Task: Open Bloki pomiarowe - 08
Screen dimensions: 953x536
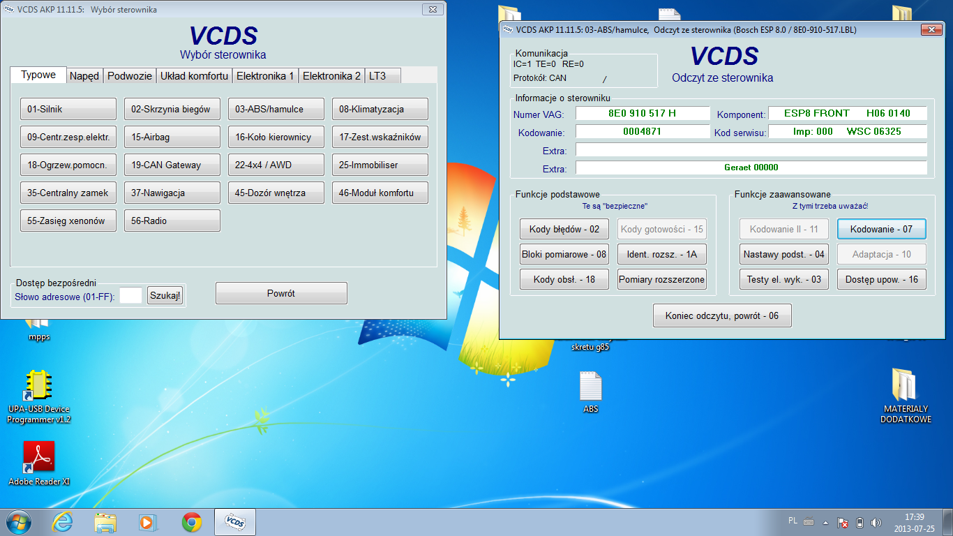Action: pyautogui.click(x=564, y=254)
